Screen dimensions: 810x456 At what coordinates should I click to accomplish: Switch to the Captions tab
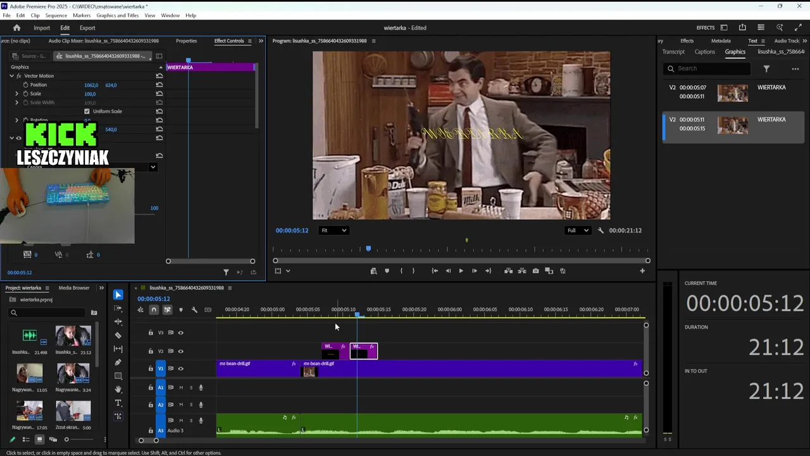704,52
